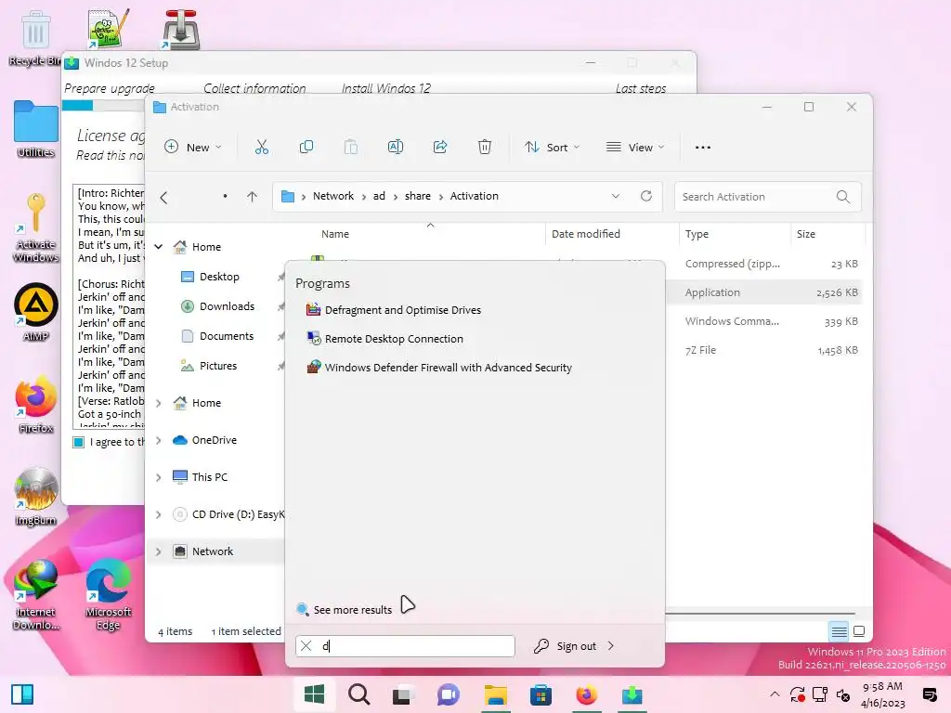951x713 pixels.
Task: Expand the This PC tree node
Action: (159, 477)
